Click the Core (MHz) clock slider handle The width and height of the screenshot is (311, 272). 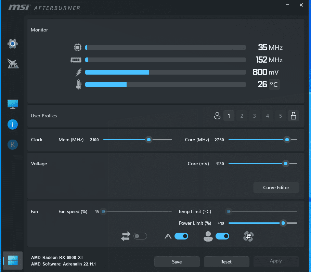click(287, 140)
